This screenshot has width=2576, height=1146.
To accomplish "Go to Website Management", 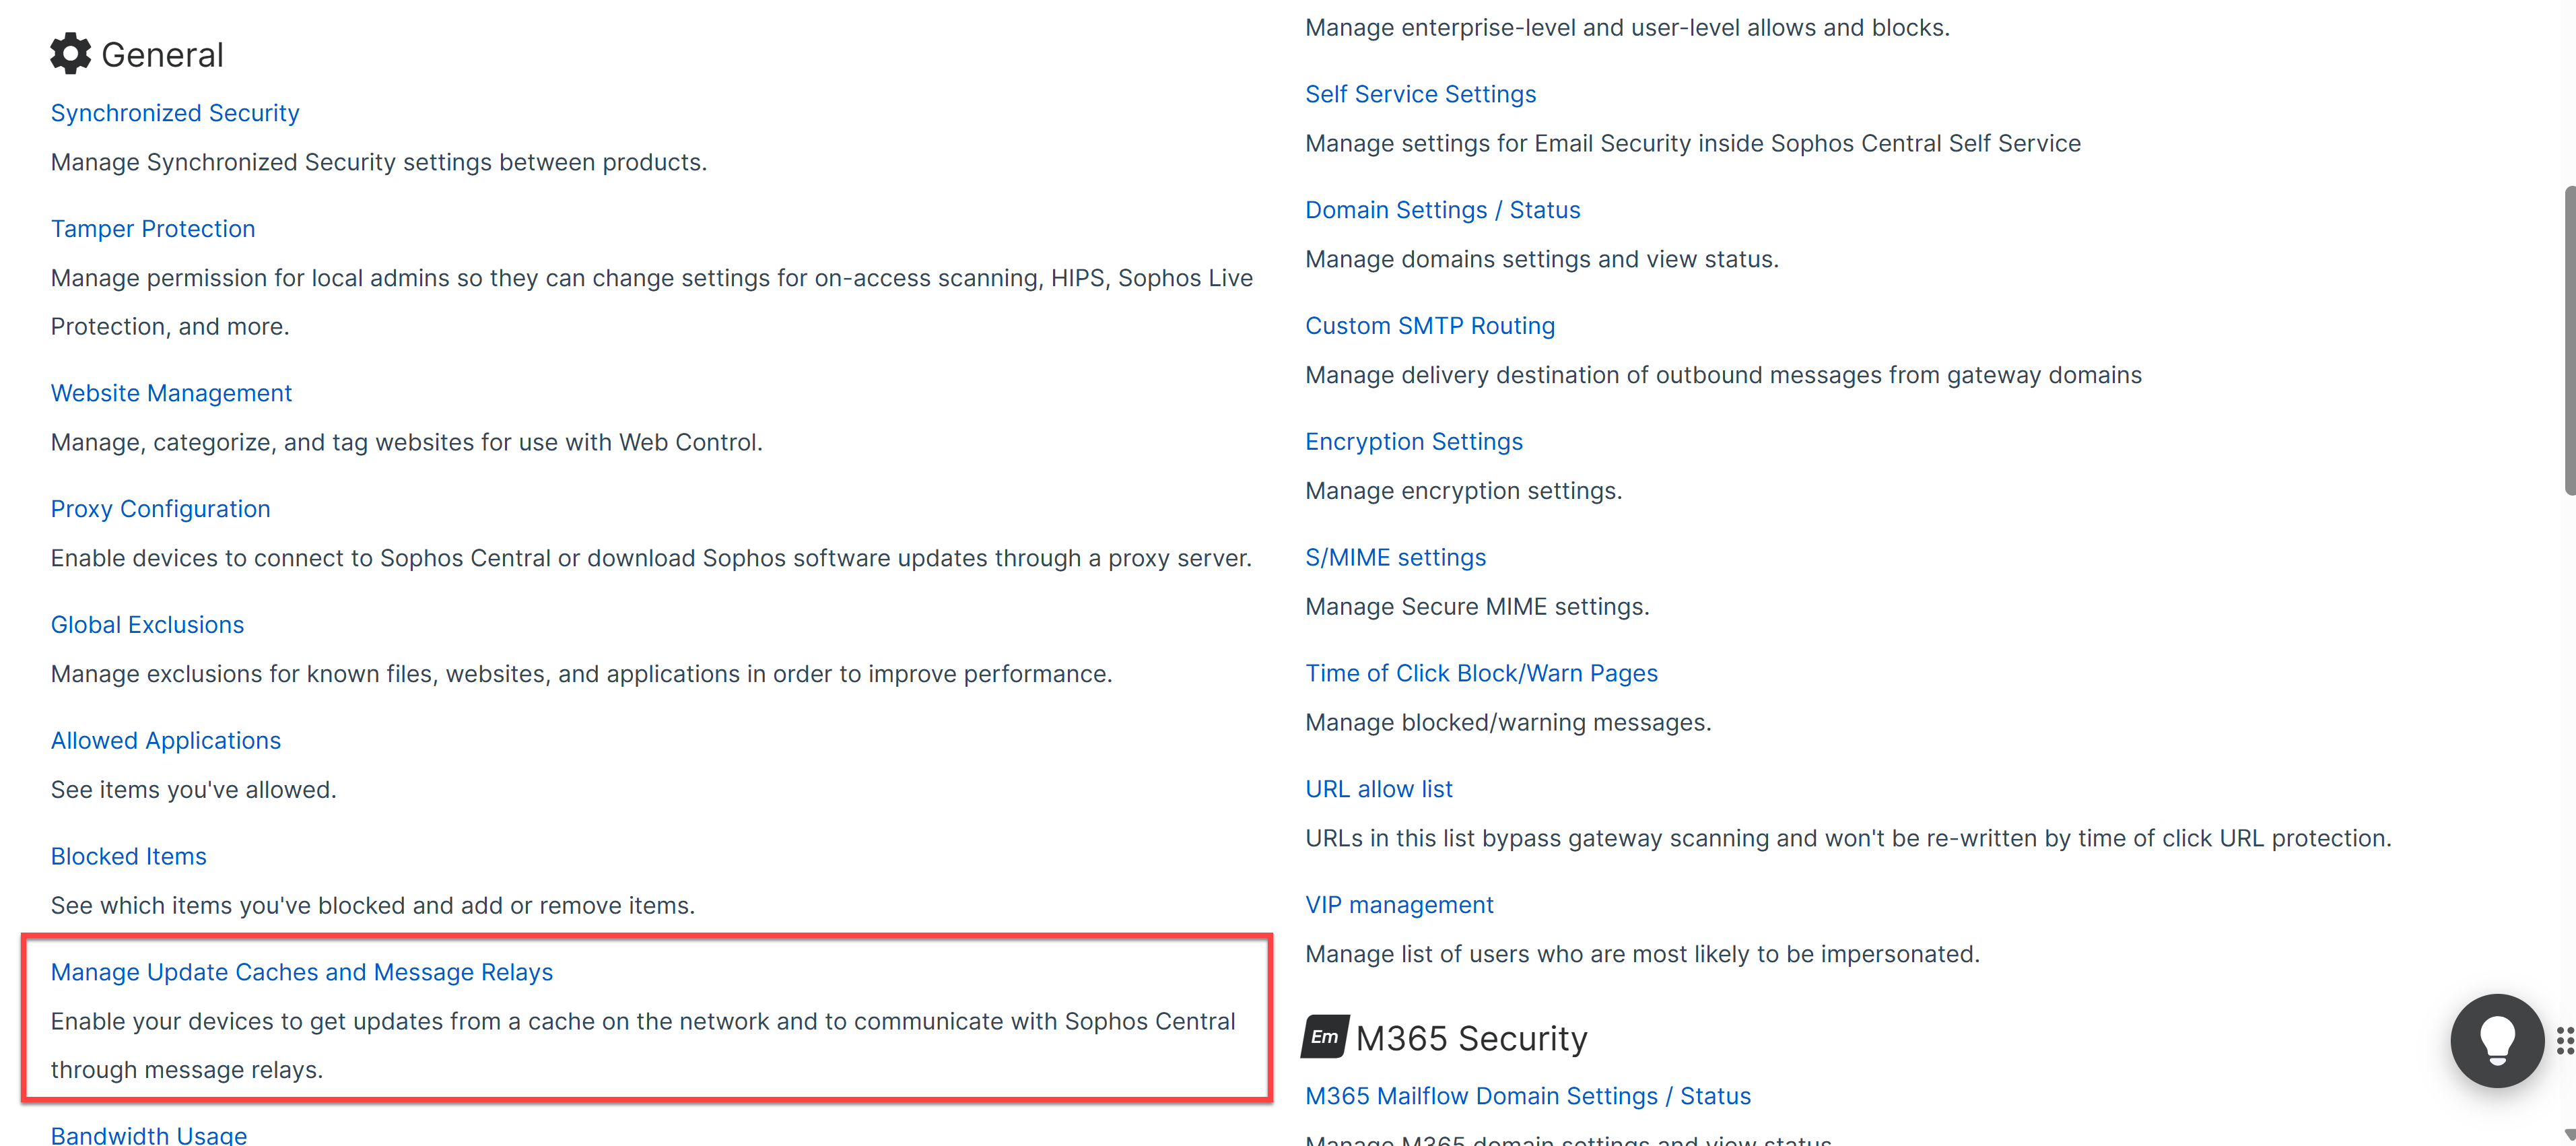I will click(x=171, y=393).
